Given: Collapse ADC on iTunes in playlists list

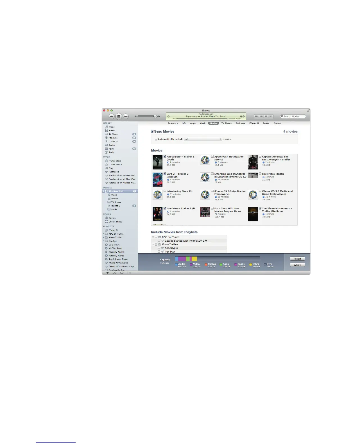Looking at the screenshot, I should (153, 237).
